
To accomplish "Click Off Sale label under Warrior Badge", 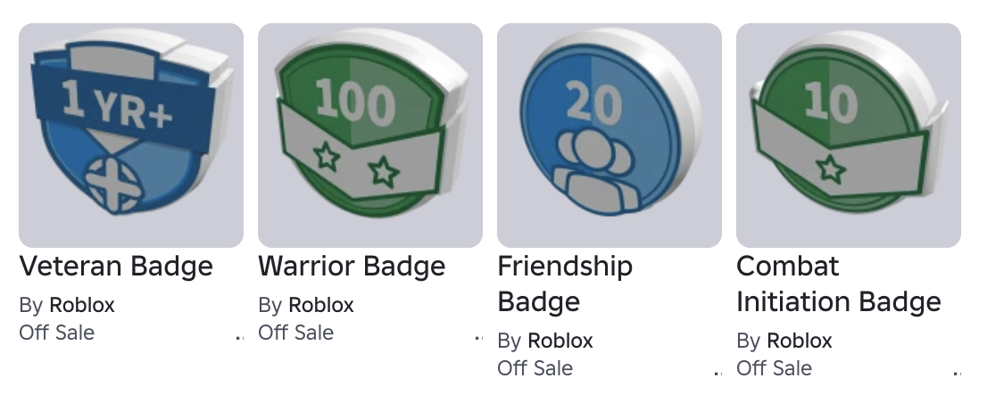I will [x=296, y=333].
